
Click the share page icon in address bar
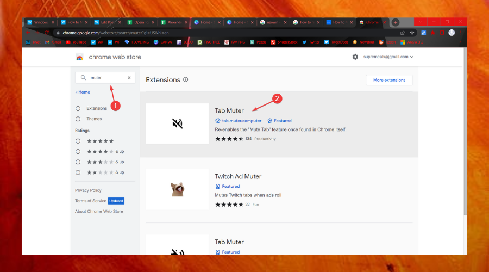[403, 33]
